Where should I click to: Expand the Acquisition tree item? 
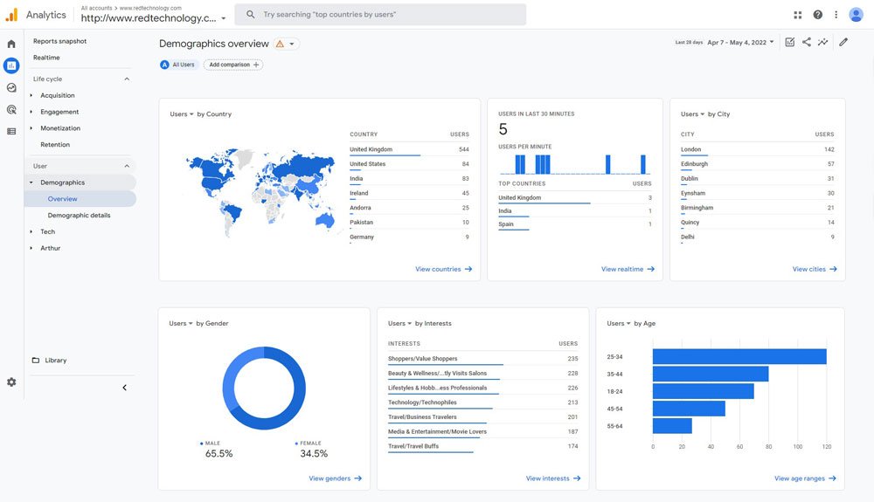click(x=31, y=95)
